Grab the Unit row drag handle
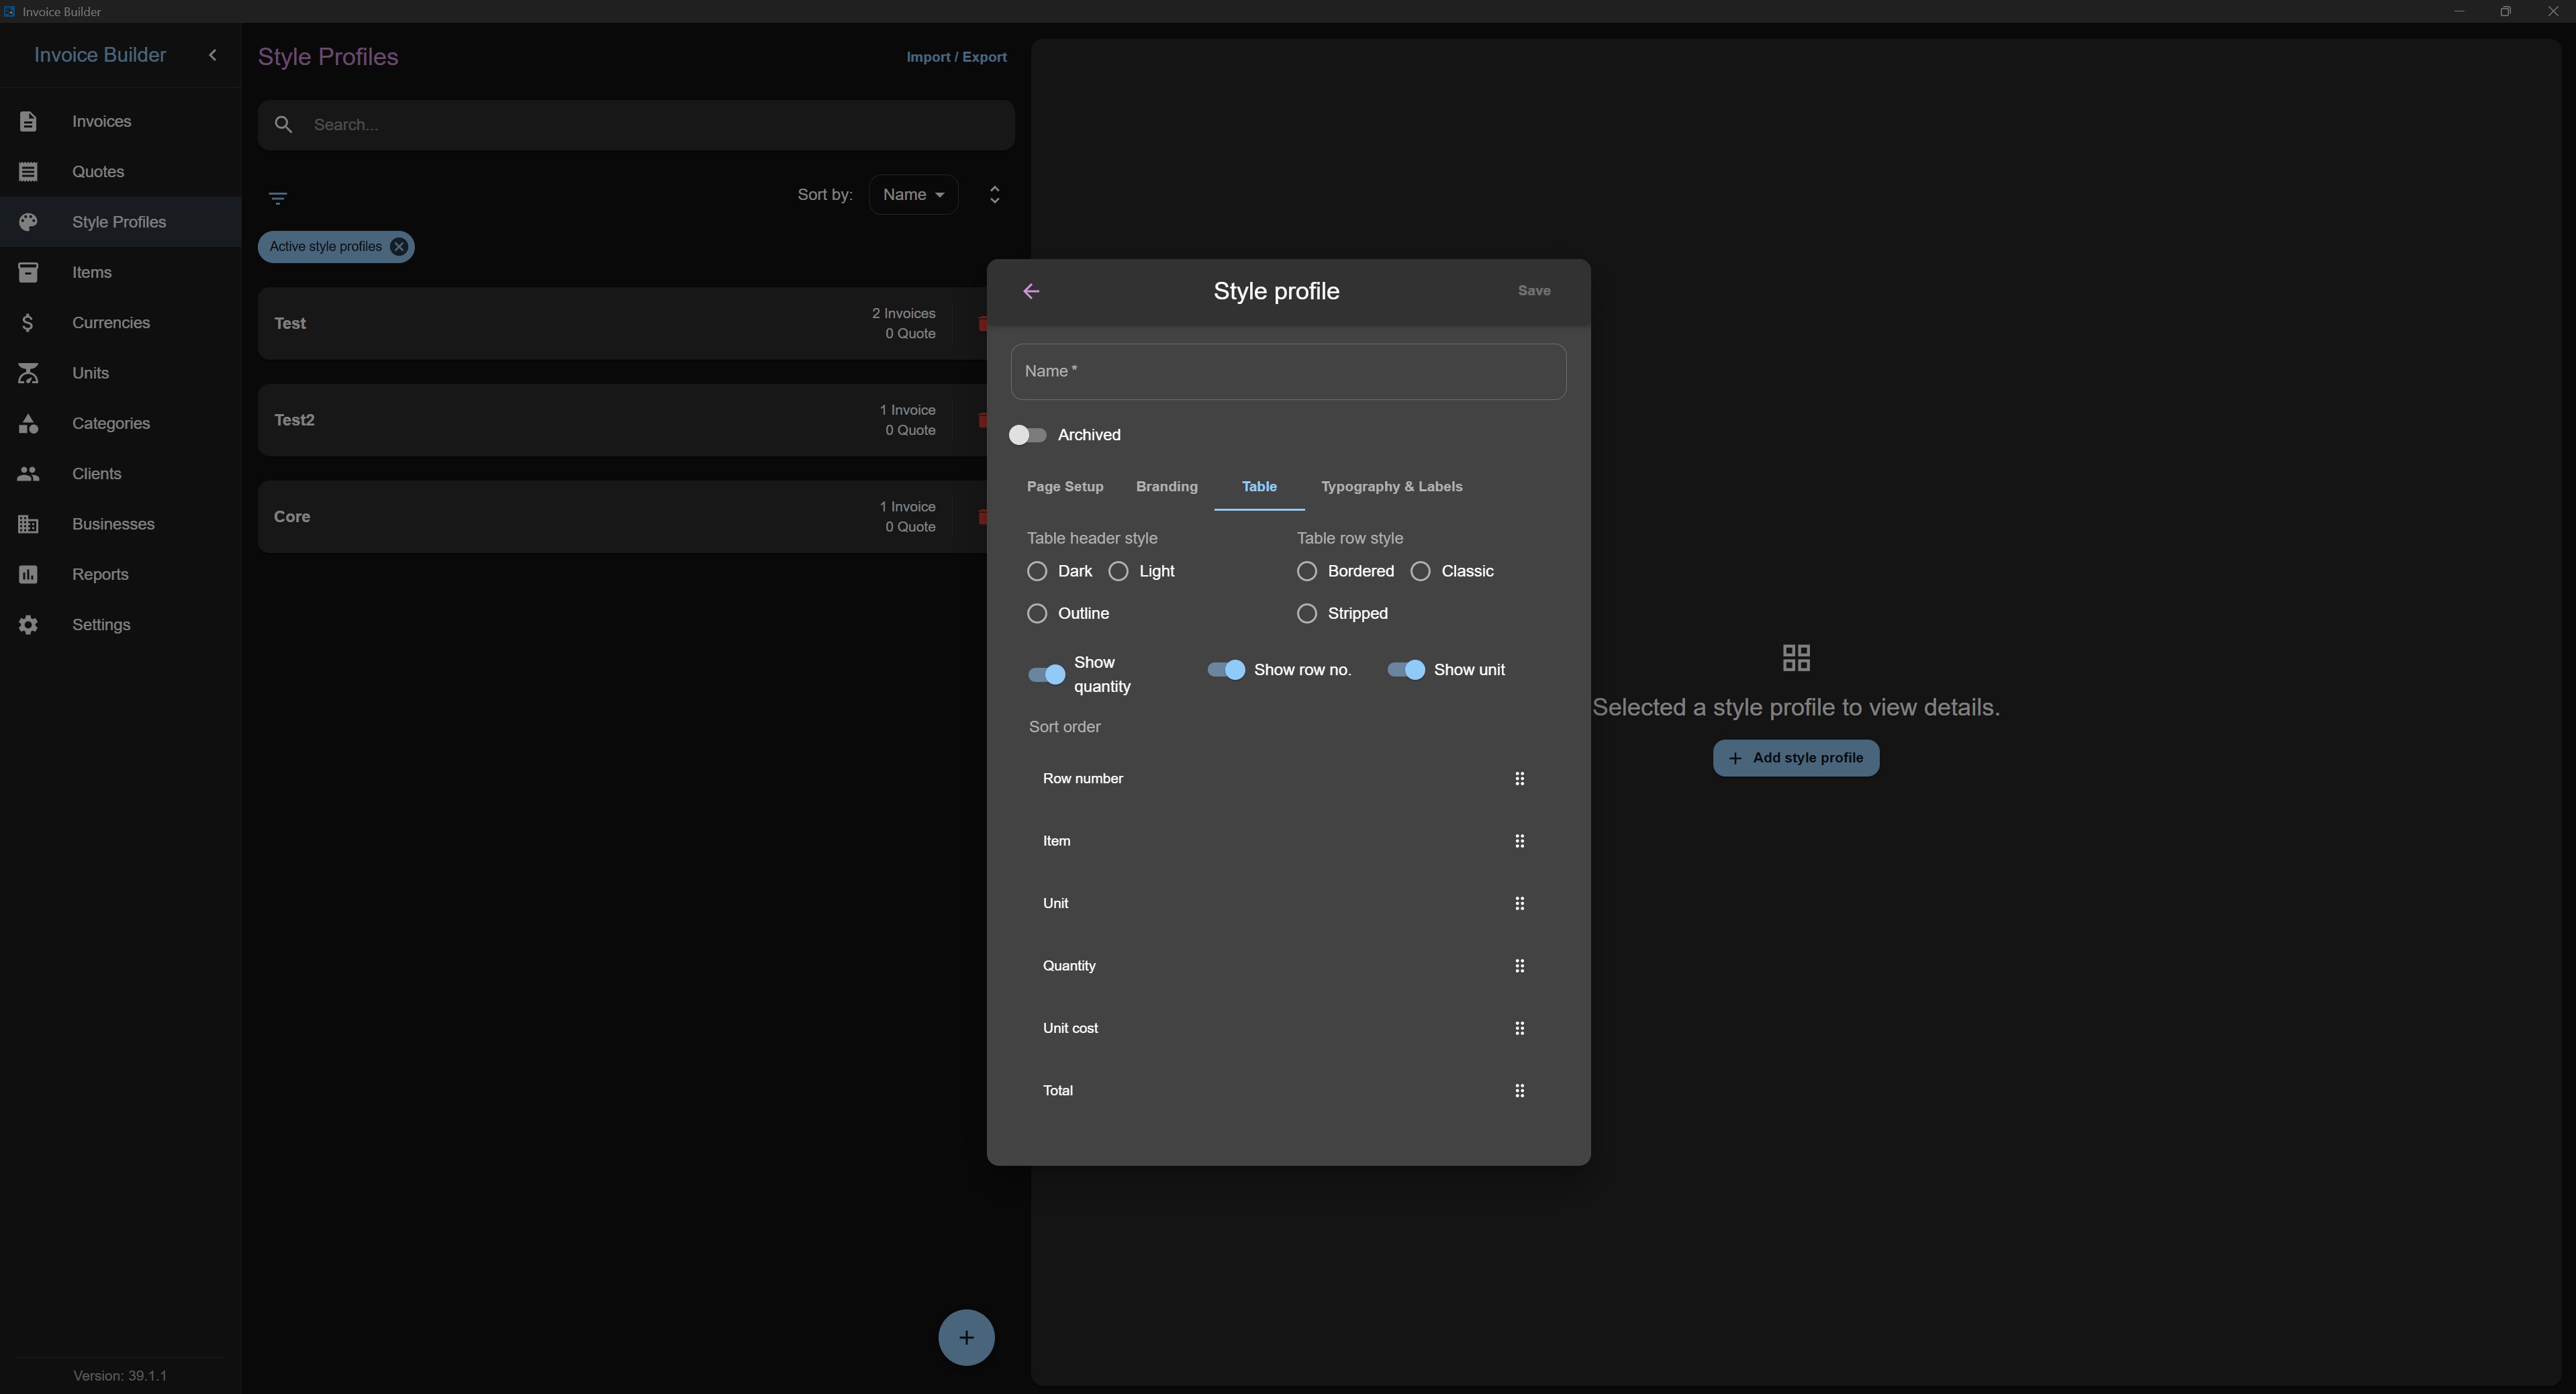The image size is (2576, 1394). pos(1519,903)
